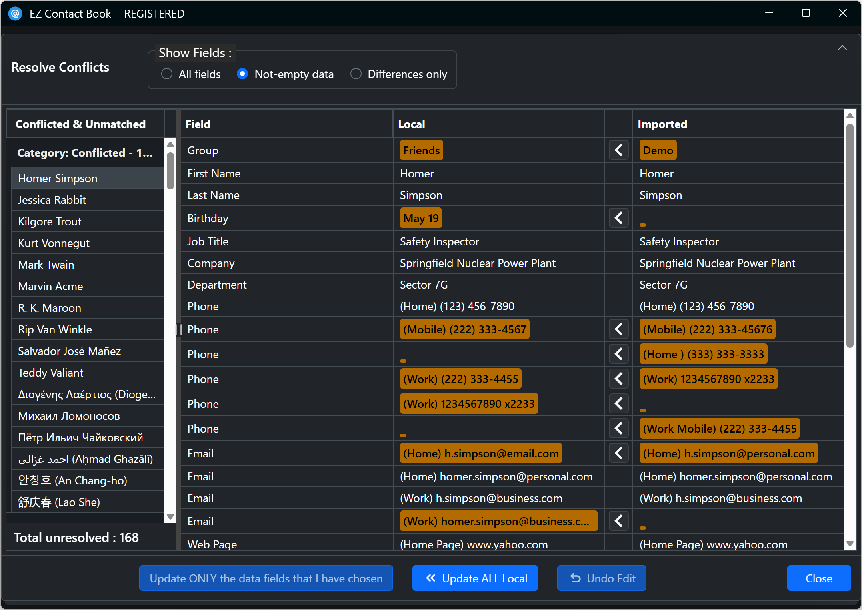
Task: Collapse the Resolve Conflicts panel with the chevron
Action: pyautogui.click(x=842, y=48)
